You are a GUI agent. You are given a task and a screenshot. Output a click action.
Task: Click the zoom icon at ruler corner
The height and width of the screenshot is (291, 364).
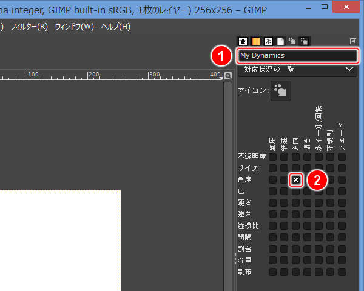pyautogui.click(x=228, y=76)
